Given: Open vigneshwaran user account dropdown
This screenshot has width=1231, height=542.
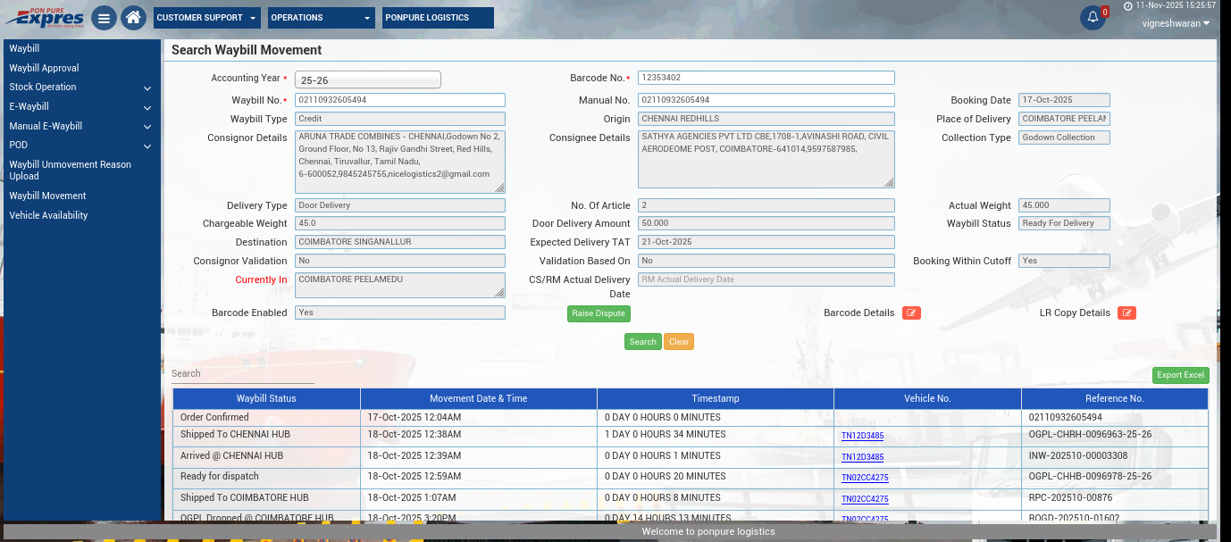Looking at the screenshot, I should coord(1176,23).
